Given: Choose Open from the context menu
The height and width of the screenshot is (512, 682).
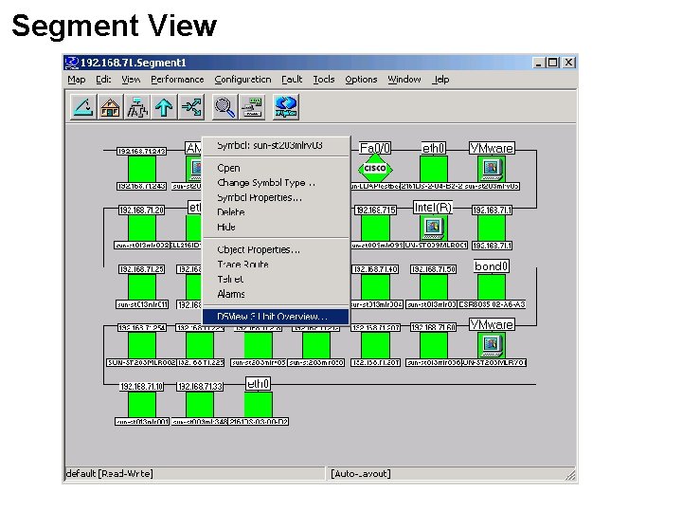Looking at the screenshot, I should tap(276, 168).
